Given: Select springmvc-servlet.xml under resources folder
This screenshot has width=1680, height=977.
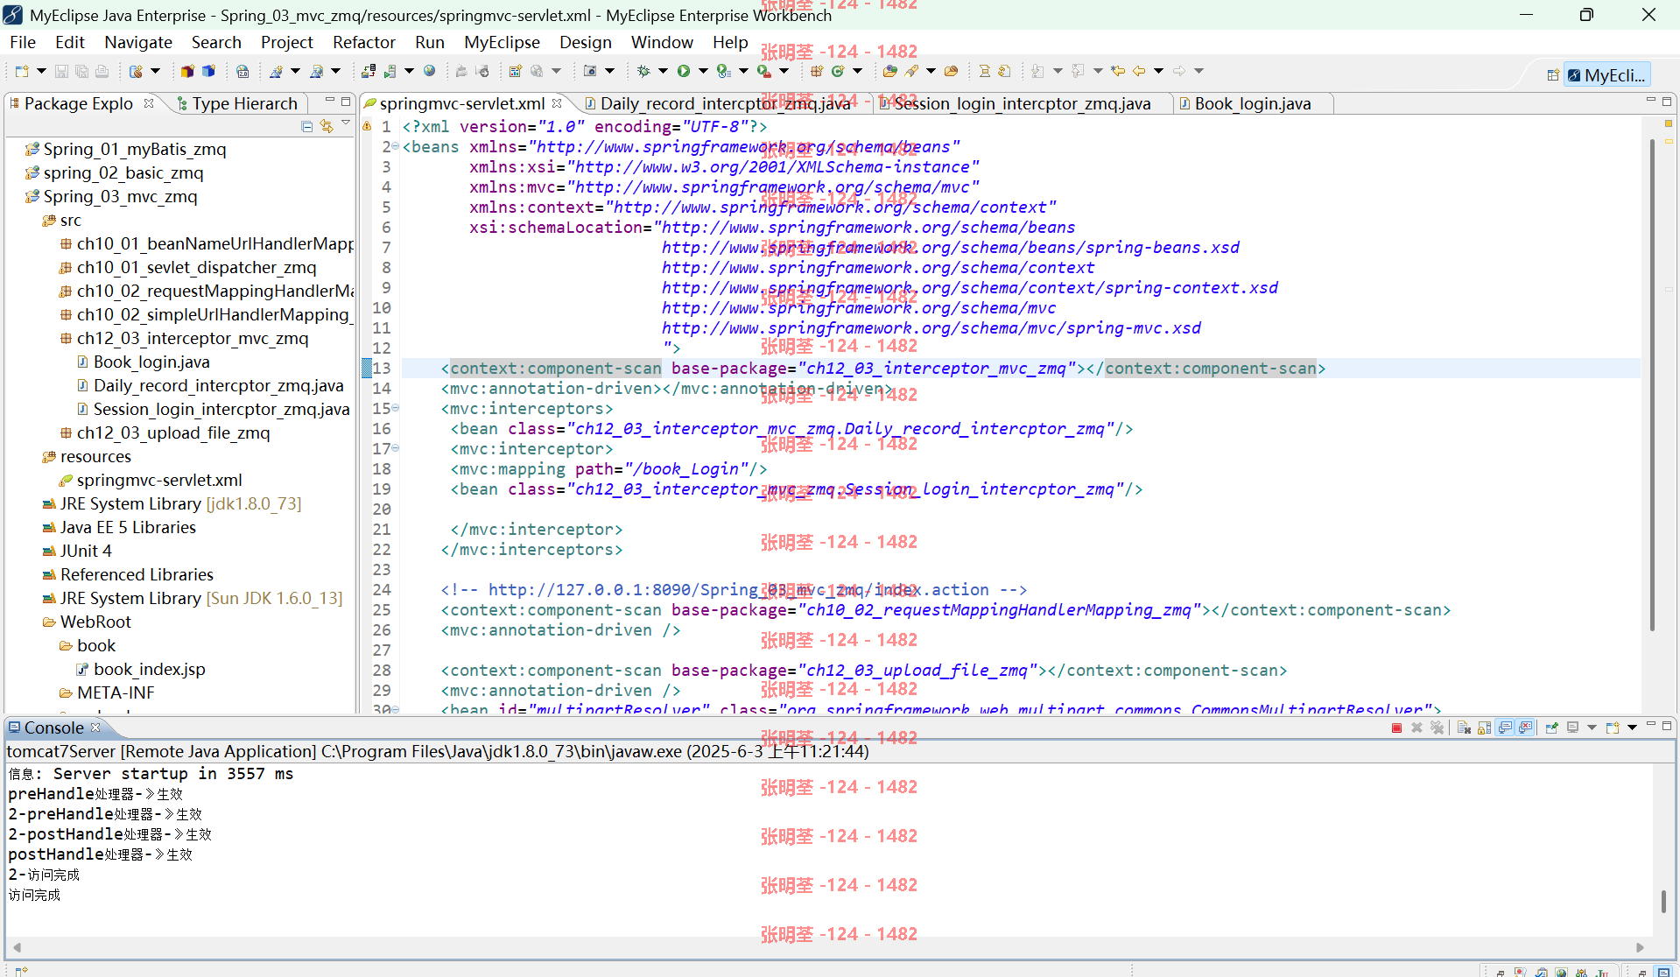Looking at the screenshot, I should (158, 480).
